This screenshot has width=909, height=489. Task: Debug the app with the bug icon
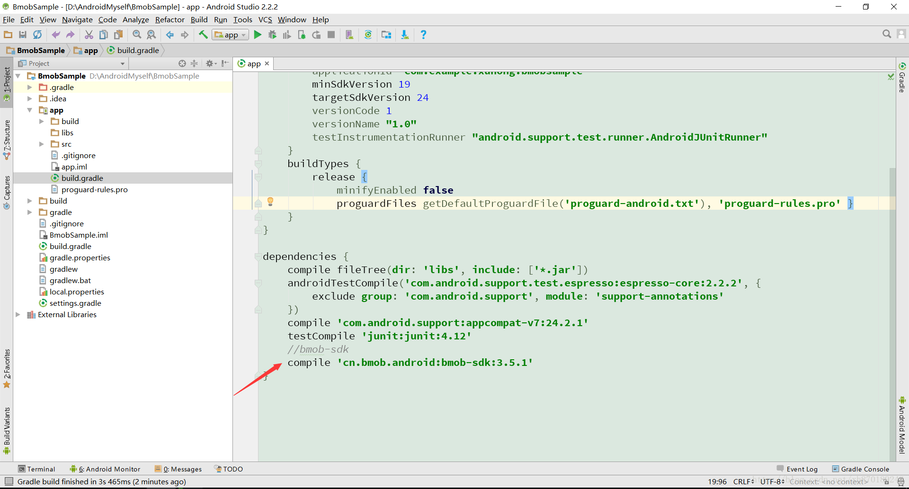tap(272, 35)
